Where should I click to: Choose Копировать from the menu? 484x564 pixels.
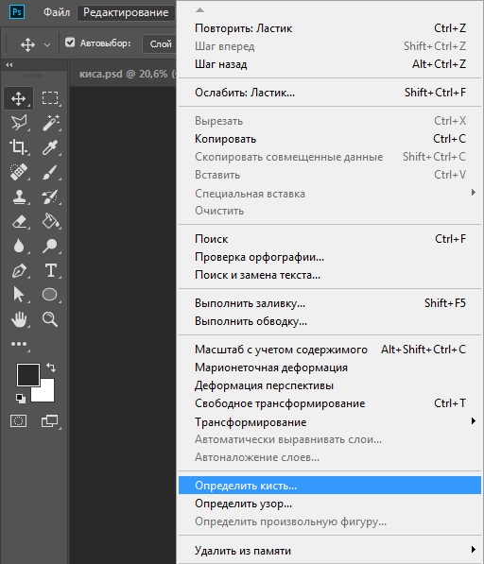point(330,139)
